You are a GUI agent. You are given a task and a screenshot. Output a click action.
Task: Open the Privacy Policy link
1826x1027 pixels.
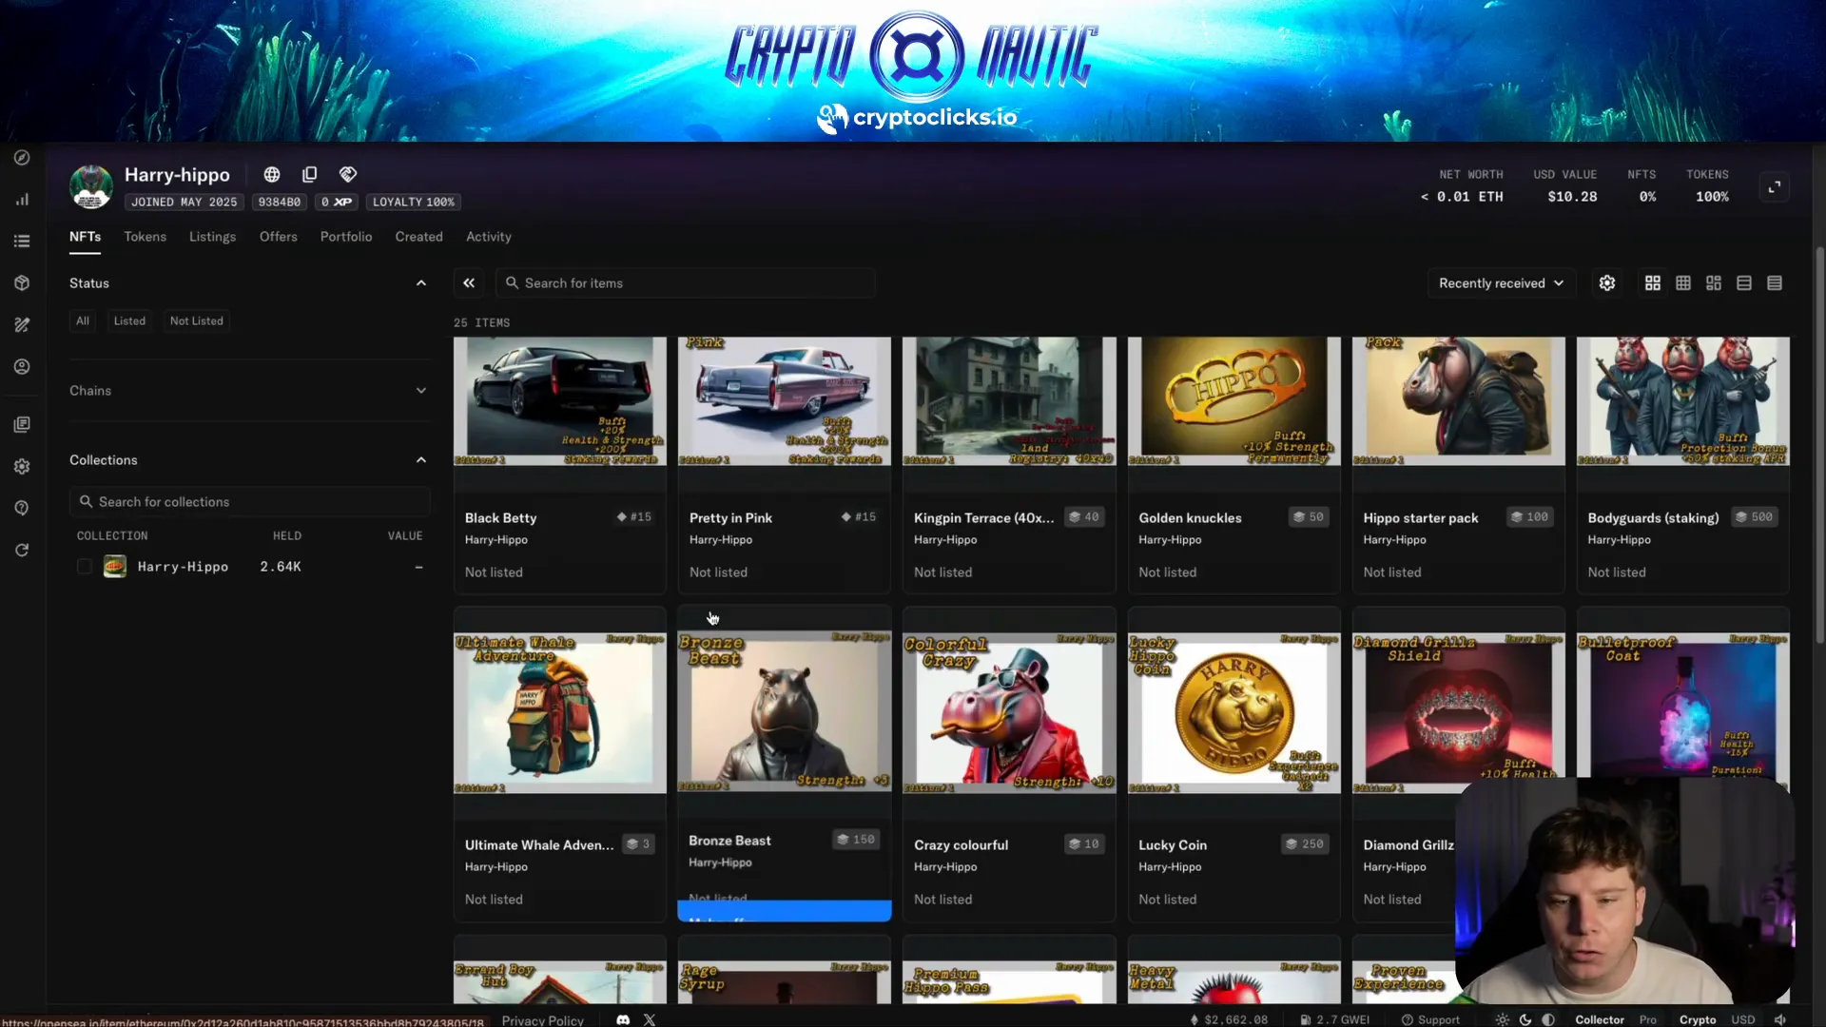click(543, 1019)
